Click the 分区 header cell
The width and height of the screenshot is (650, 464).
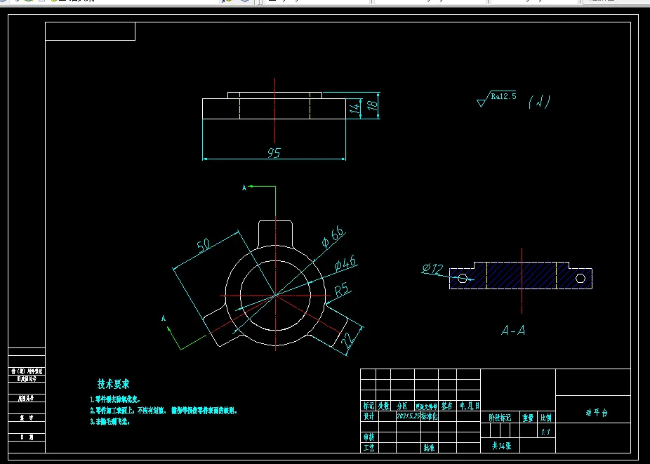tap(402, 406)
